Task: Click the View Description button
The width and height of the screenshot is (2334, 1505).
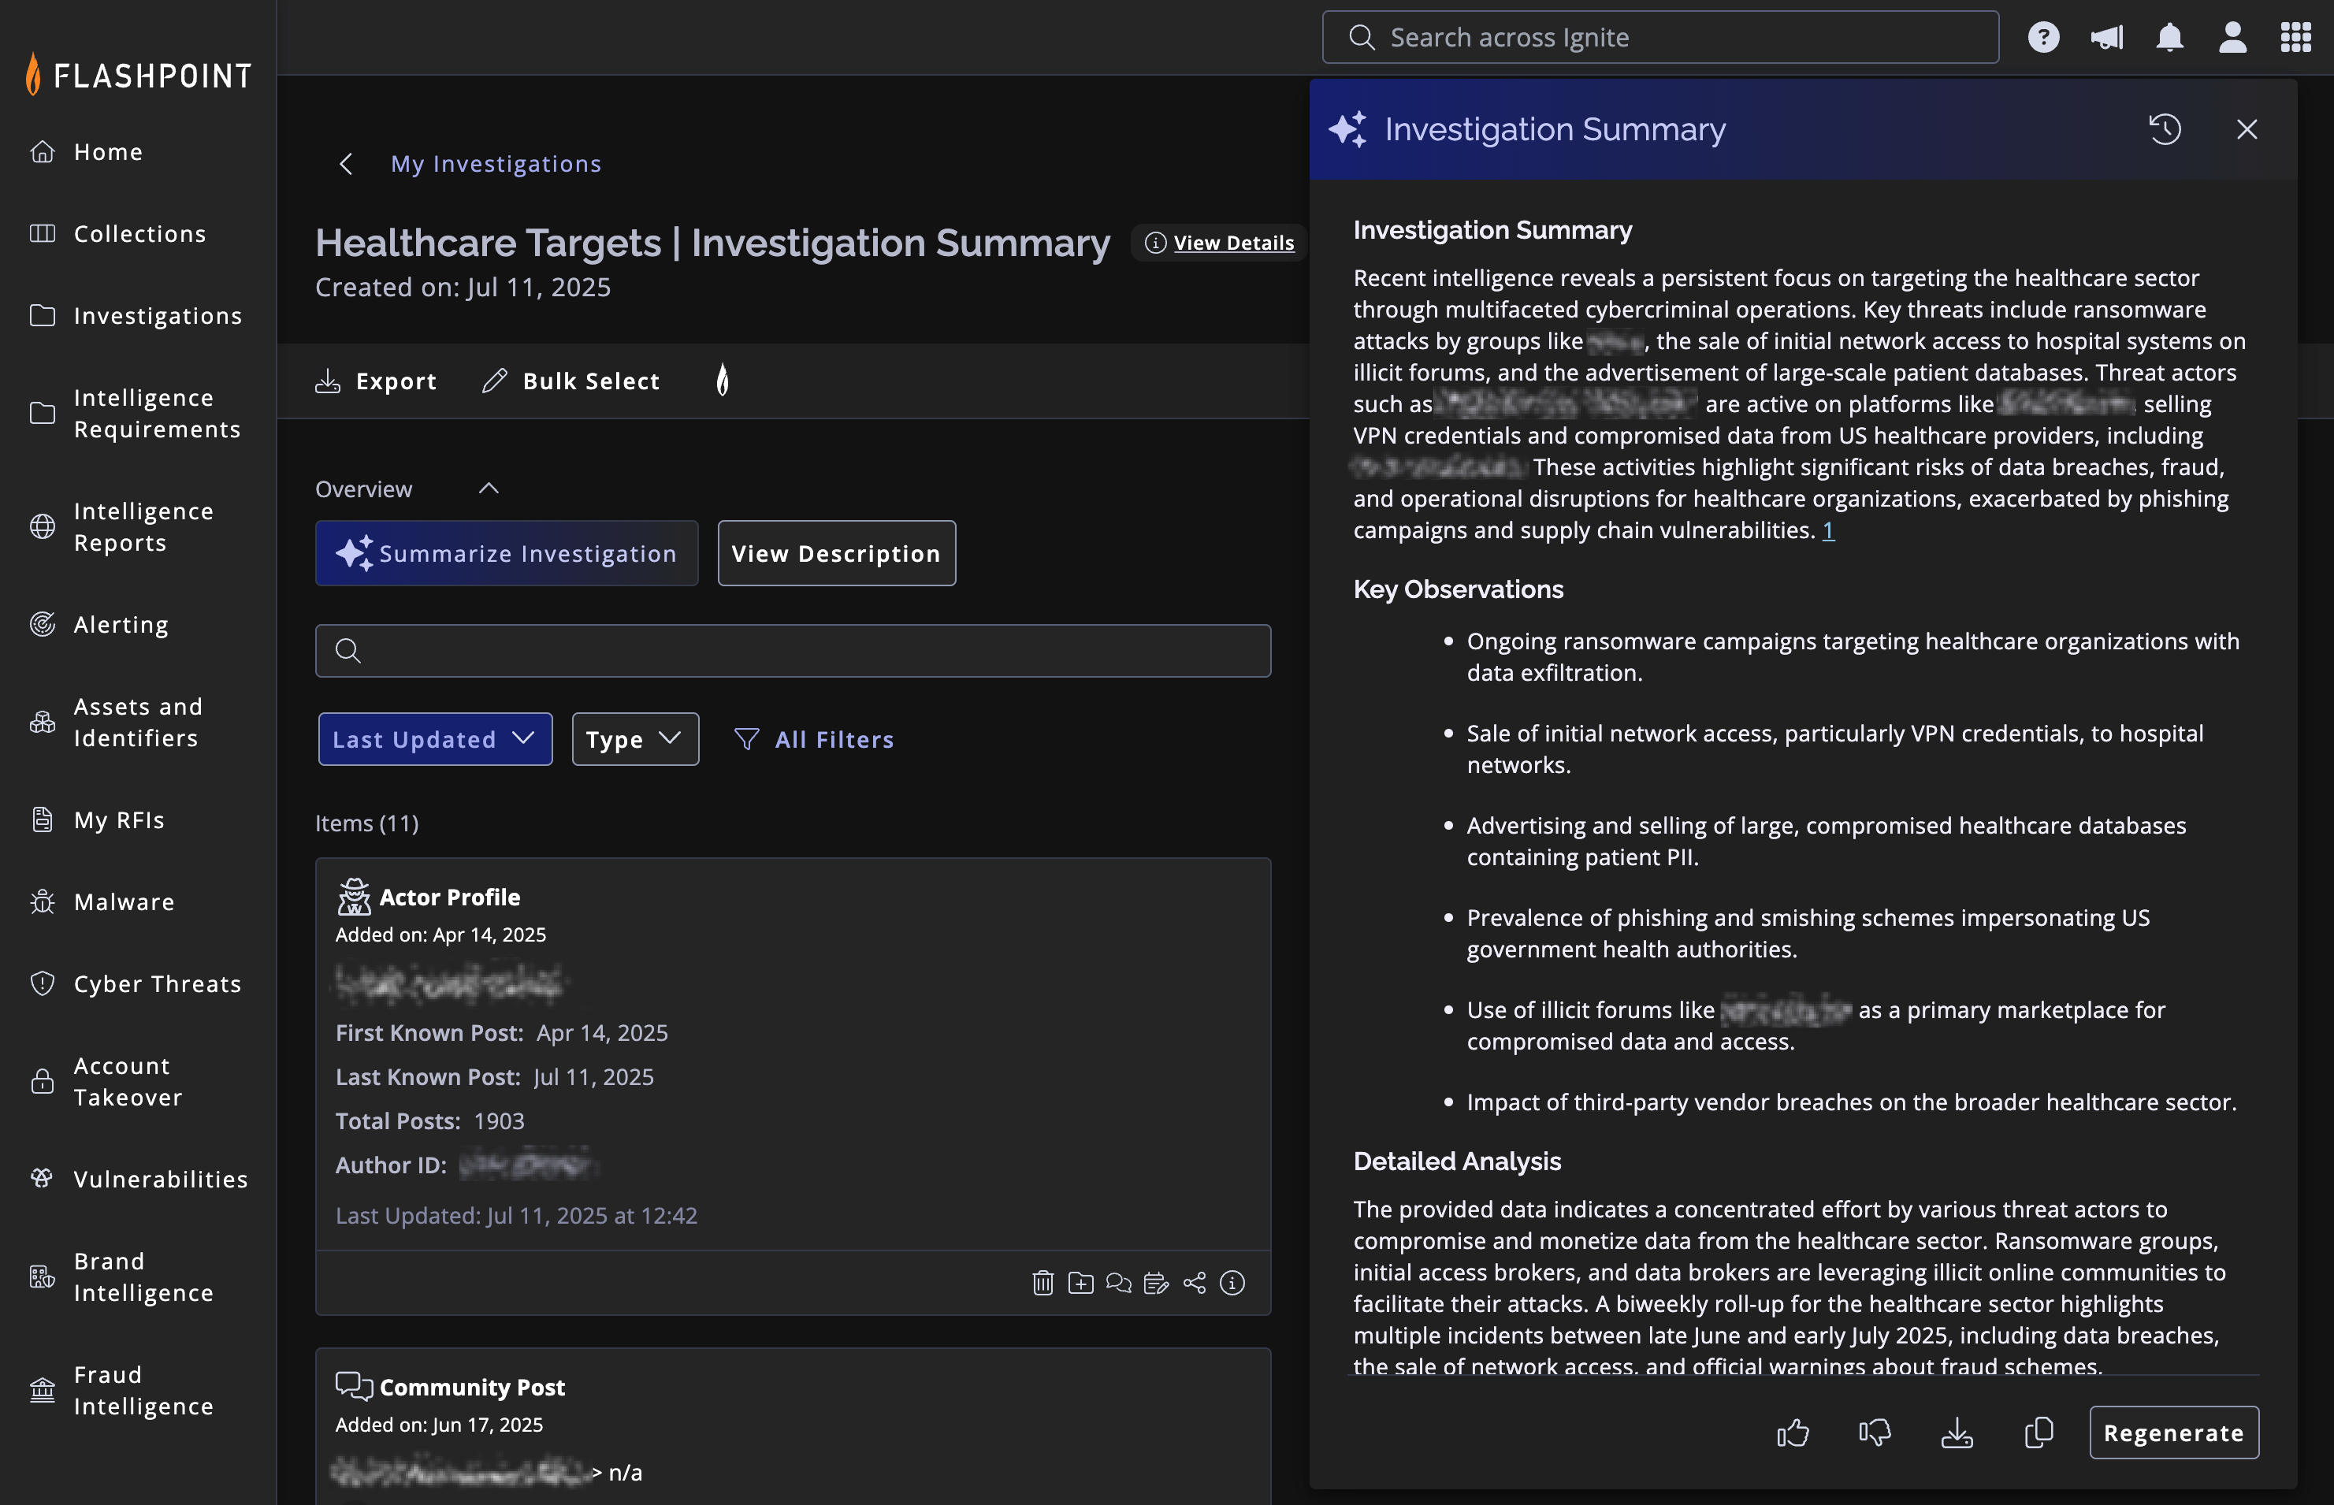Action: pyautogui.click(x=837, y=553)
